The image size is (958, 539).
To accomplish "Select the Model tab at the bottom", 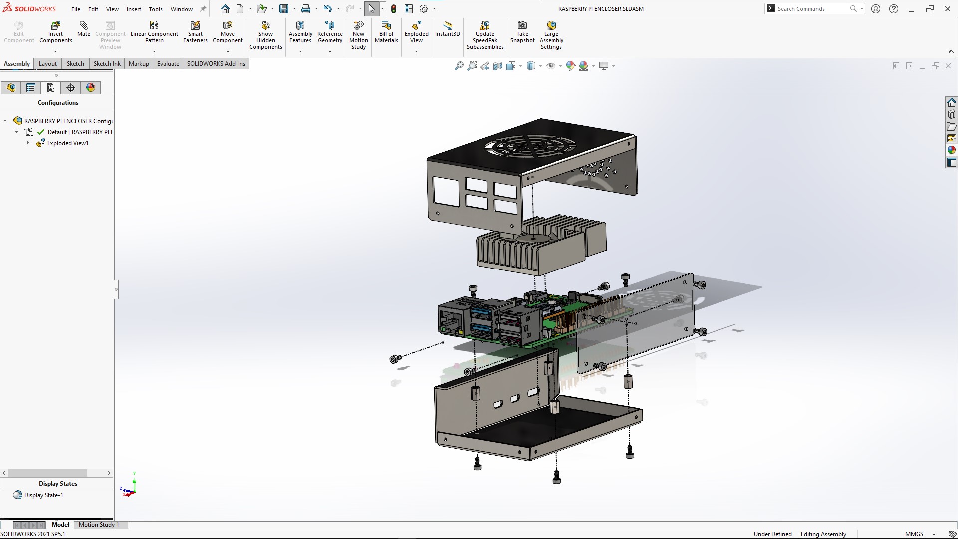I will (60, 525).
